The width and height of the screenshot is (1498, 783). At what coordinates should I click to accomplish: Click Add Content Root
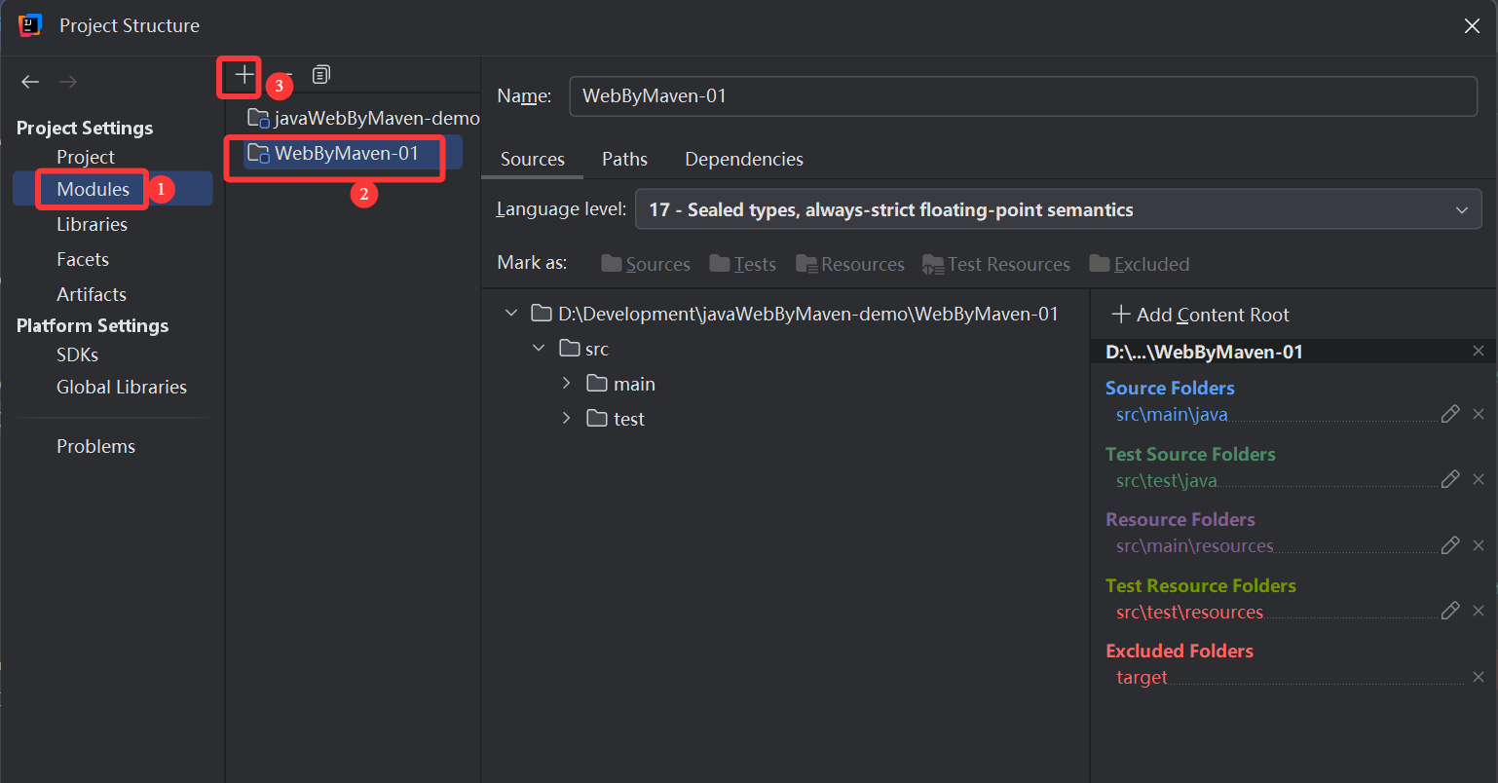tap(1200, 315)
